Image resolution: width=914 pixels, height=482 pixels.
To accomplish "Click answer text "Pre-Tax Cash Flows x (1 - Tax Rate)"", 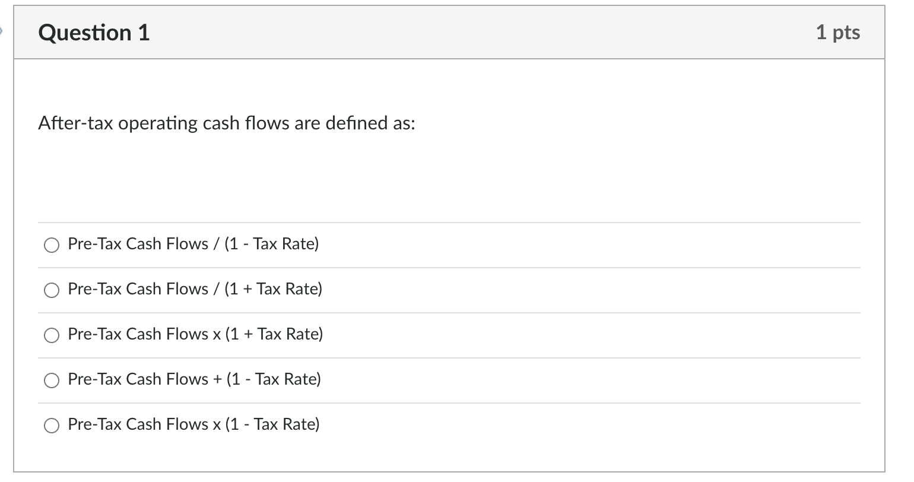I will [193, 424].
